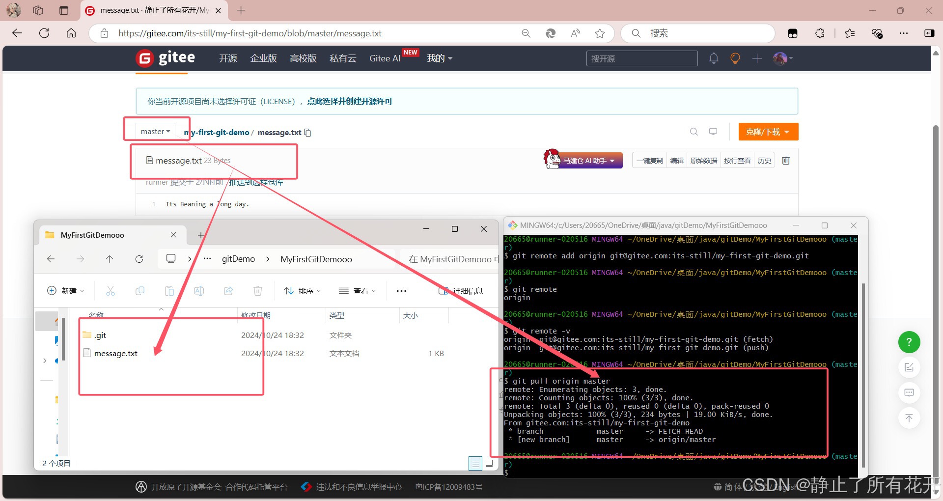Click the edit feedback floating icon
943x501 pixels.
909,367
